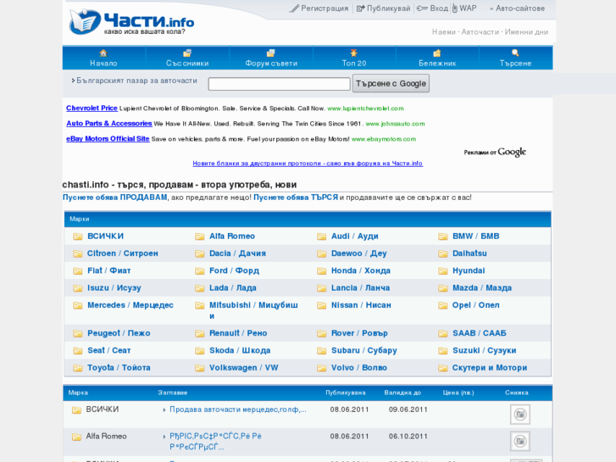Click Пуснете обява ТЪРСЯ link
The height and width of the screenshot is (462, 616).
pyautogui.click(x=296, y=198)
